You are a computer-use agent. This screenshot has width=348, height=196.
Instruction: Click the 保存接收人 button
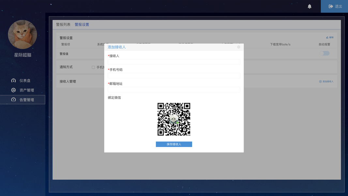point(174,144)
